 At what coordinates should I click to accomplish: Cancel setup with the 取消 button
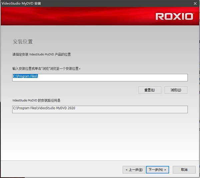(x=184, y=170)
